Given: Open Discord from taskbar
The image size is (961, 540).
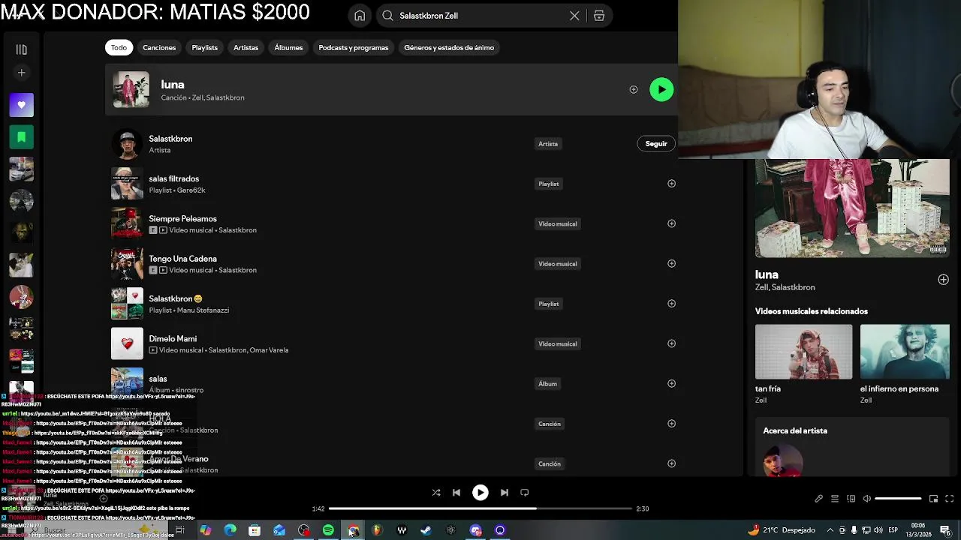Looking at the screenshot, I should coord(475,530).
